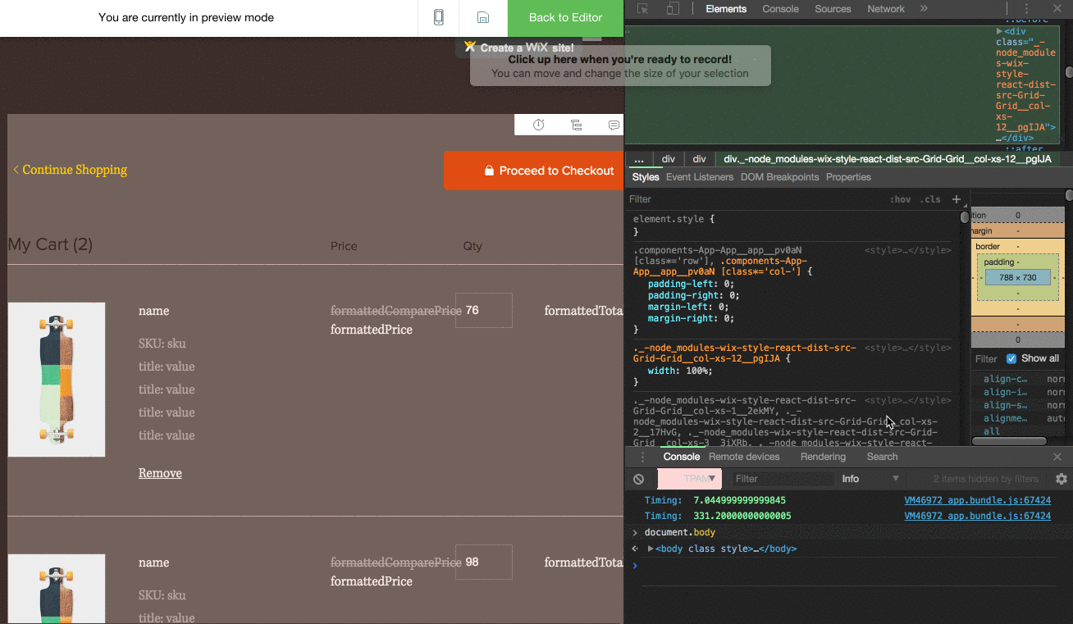
Task: Open the console drawer three-dot menu
Action: tap(642, 457)
